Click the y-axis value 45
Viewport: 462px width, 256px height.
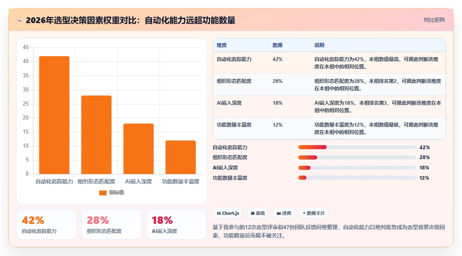coord(26,47)
